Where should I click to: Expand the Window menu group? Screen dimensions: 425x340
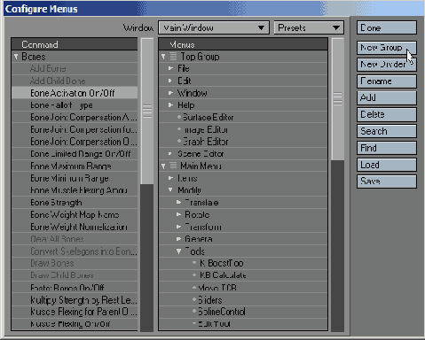pos(170,93)
